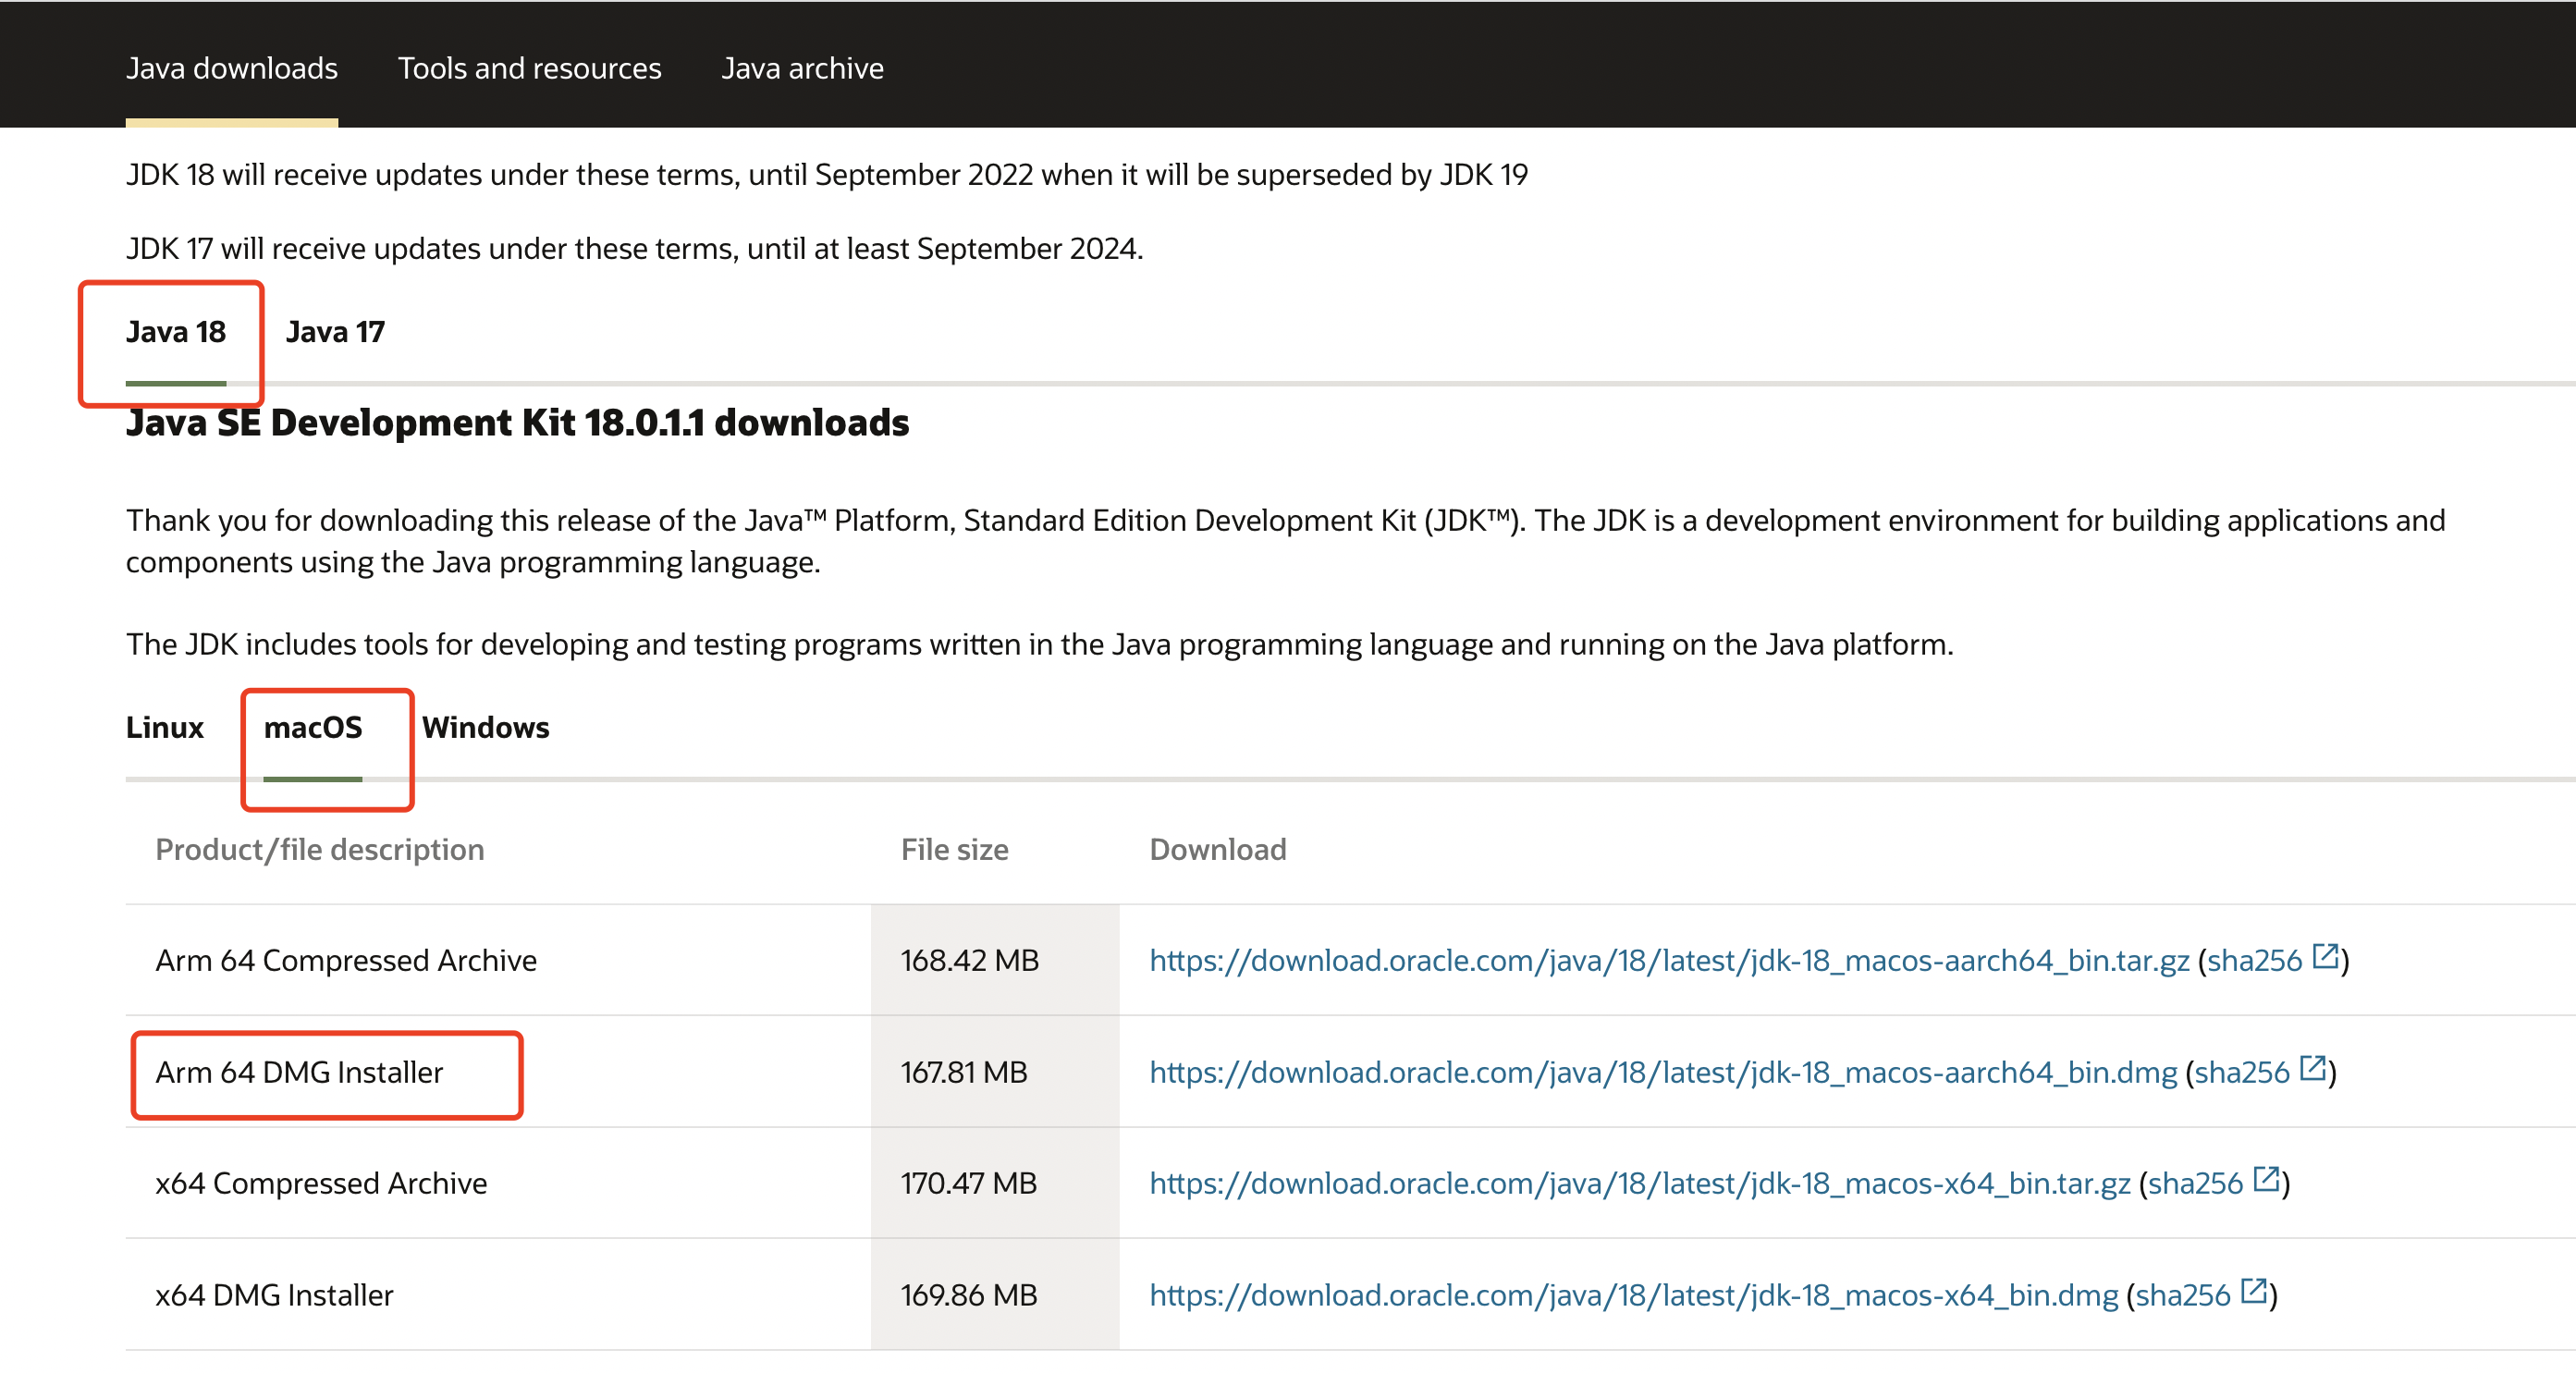Download macOS aarch64 DMG installer link

1663,1072
